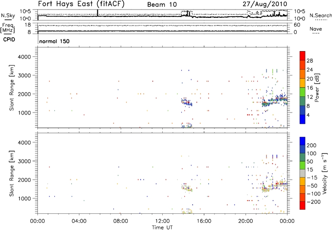
Task: Click the "-15" tick on velocity colorbar
Action: (x=312, y=177)
